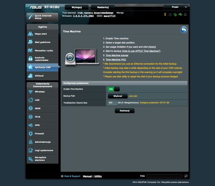Viewport: 215px width, 186px height.
Task: Open IPv6 settings icon
Action: pyautogui.click(x=30, y=117)
